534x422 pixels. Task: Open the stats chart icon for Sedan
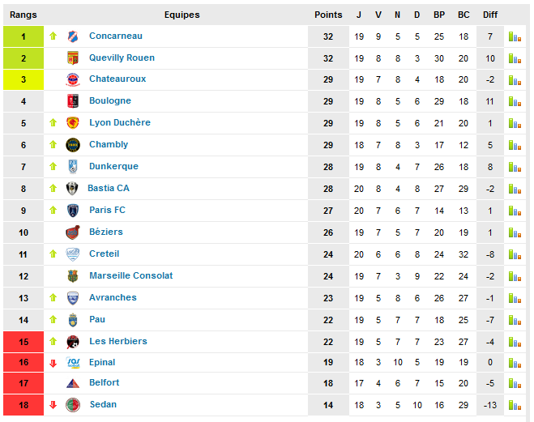point(515,405)
